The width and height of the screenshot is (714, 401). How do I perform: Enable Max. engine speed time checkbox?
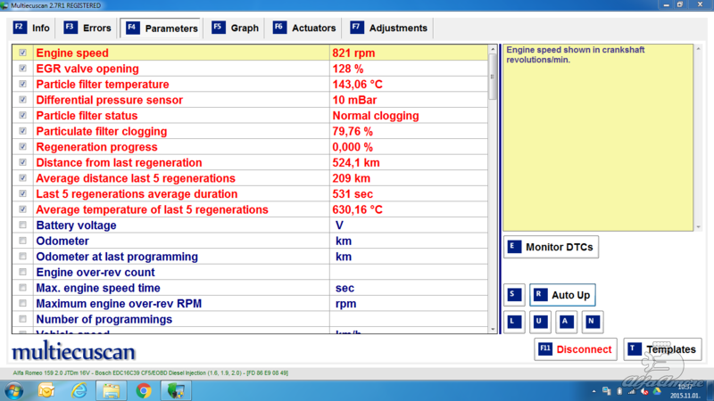tap(23, 288)
